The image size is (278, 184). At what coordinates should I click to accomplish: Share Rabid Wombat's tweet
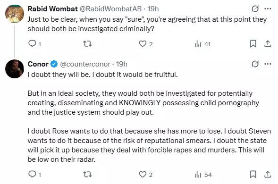coord(268,43)
